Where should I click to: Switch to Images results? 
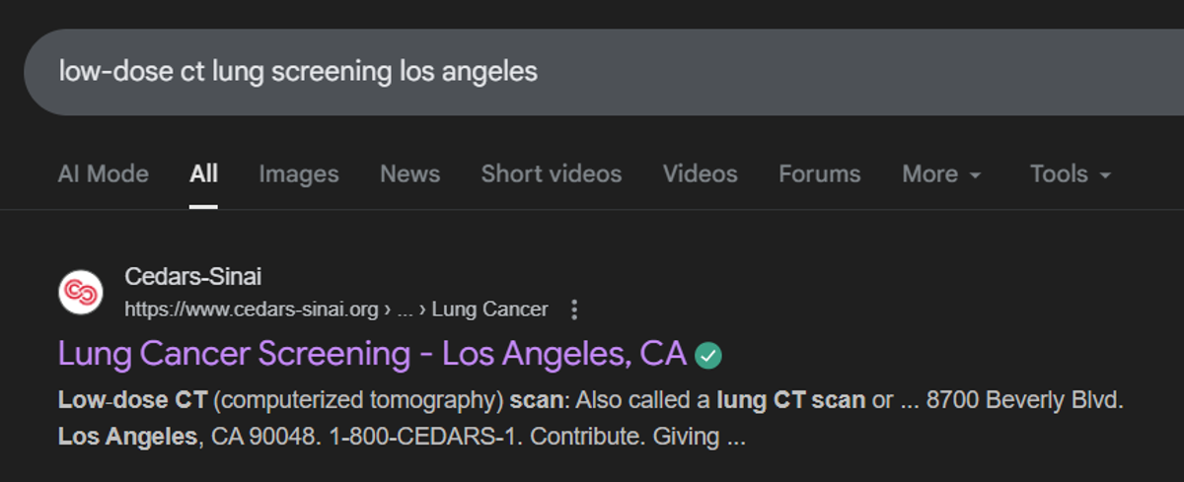point(298,174)
